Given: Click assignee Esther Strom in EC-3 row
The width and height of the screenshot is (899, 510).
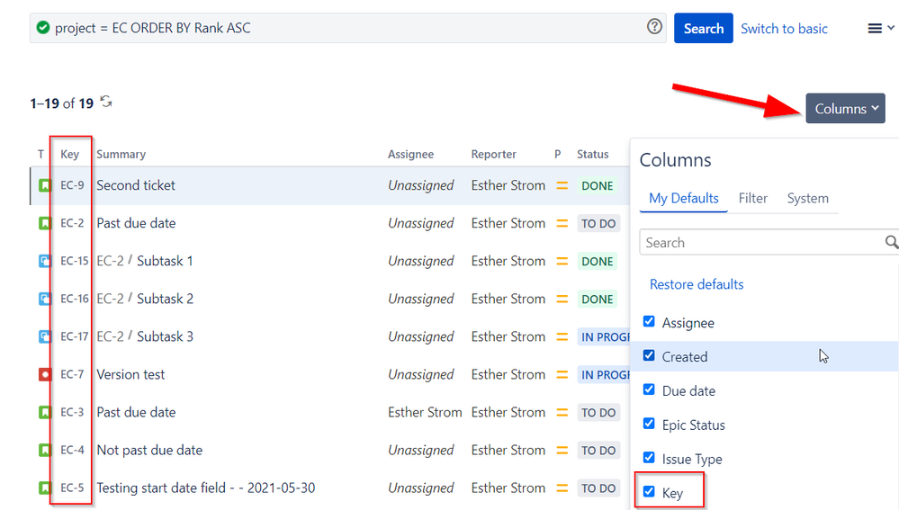Looking at the screenshot, I should coord(425,412).
